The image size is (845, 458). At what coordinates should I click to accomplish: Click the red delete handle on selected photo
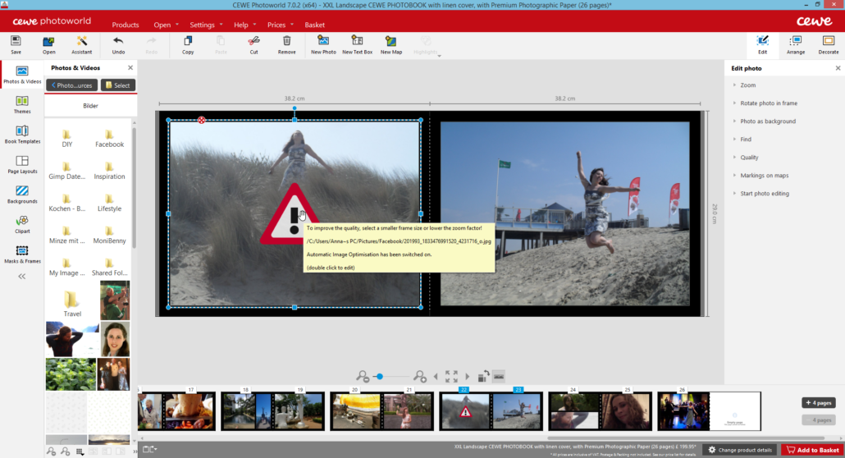click(x=201, y=120)
